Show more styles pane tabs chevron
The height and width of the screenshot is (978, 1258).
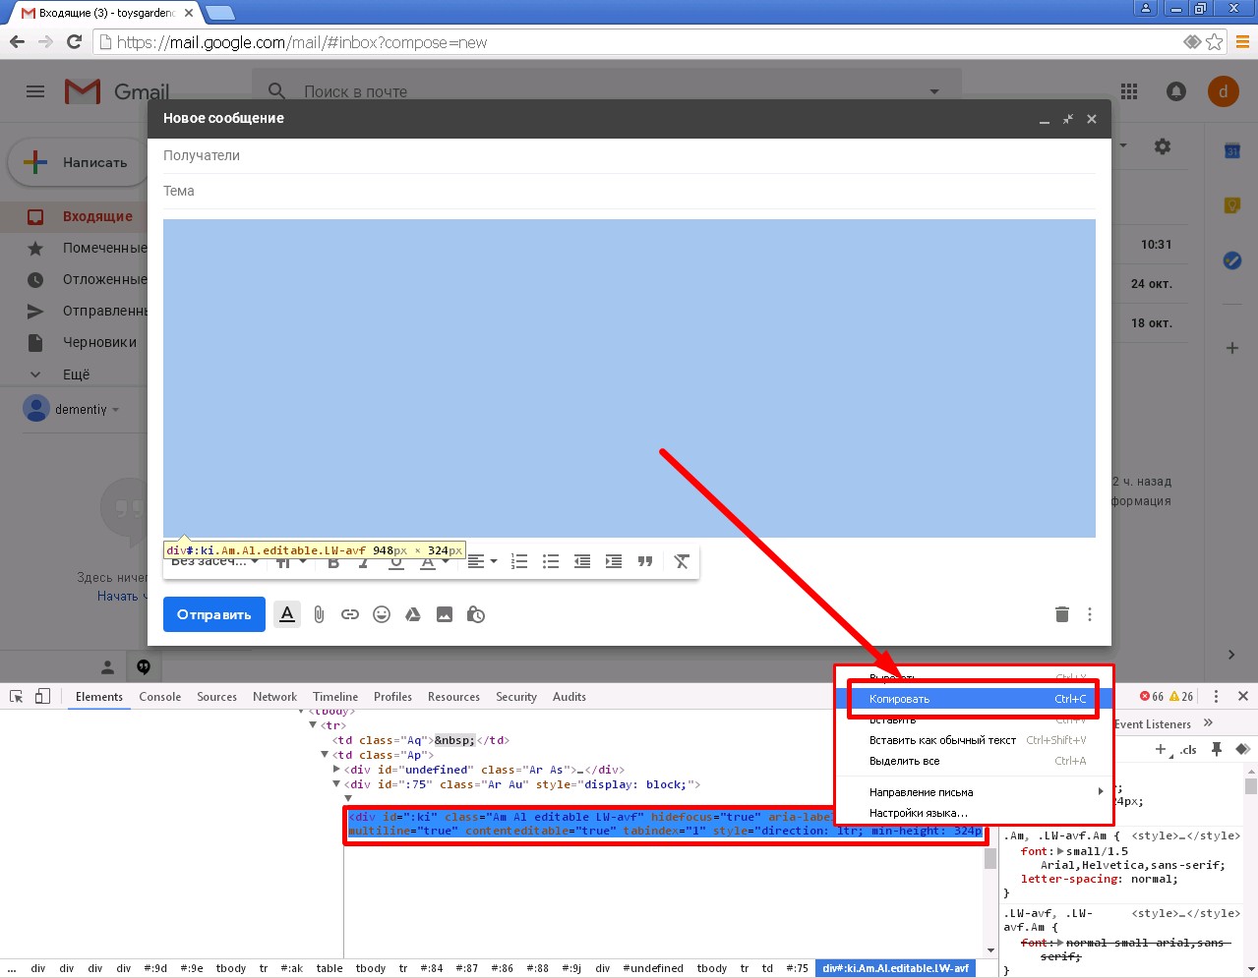pyautogui.click(x=1209, y=723)
